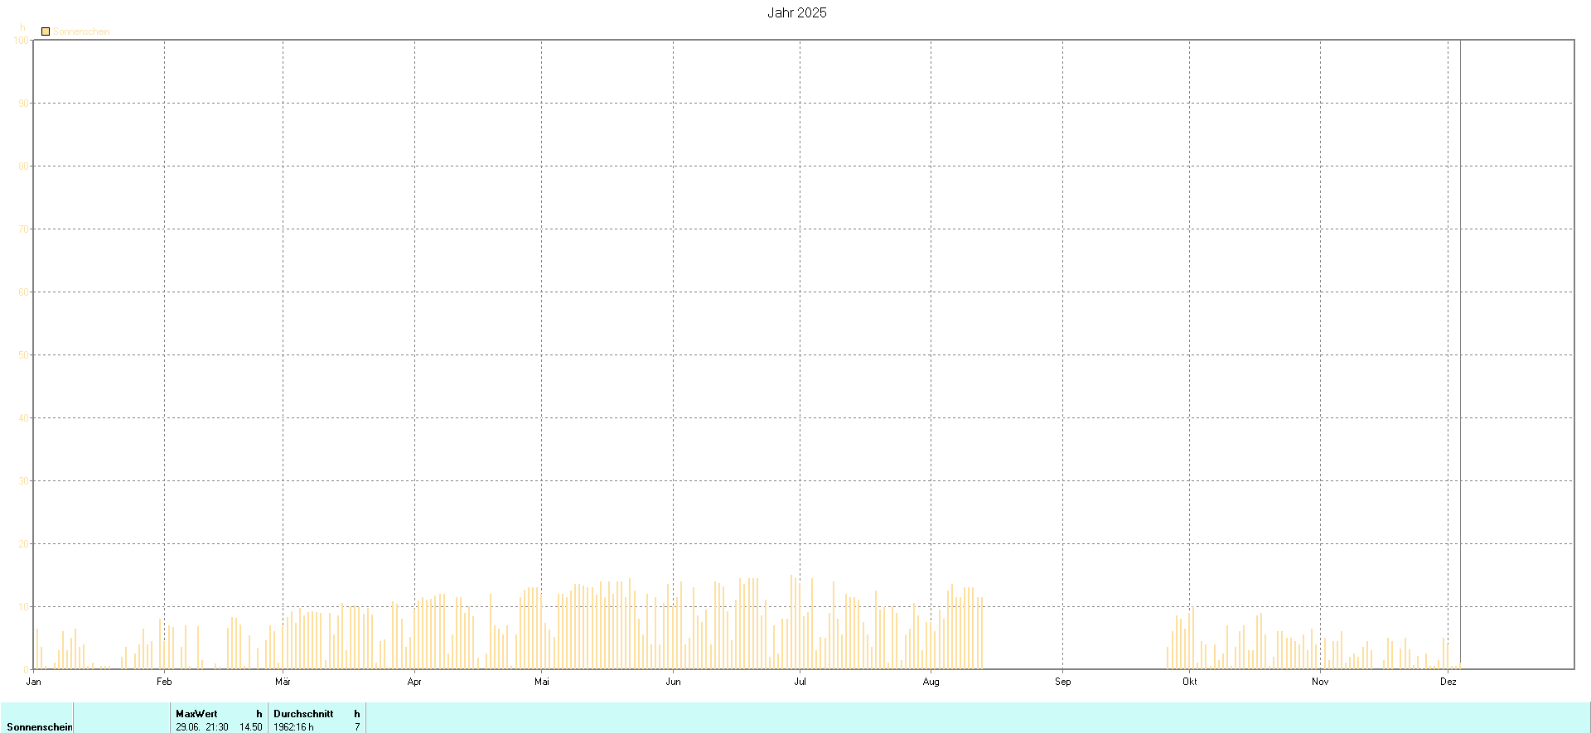This screenshot has height=733, width=1591.
Task: Click the chart title Jahr 2025
Action: (796, 12)
